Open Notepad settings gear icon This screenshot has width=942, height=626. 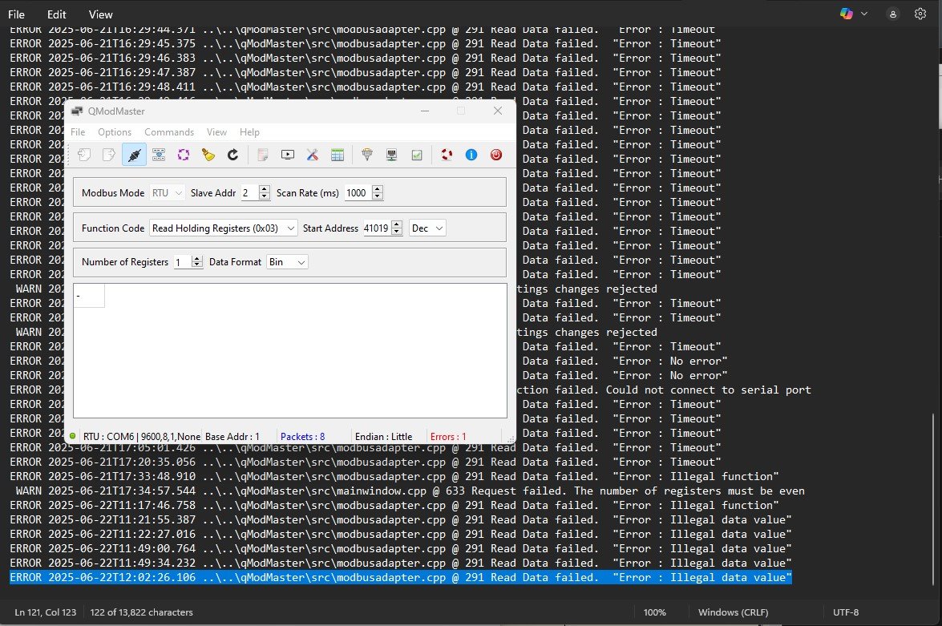(920, 14)
